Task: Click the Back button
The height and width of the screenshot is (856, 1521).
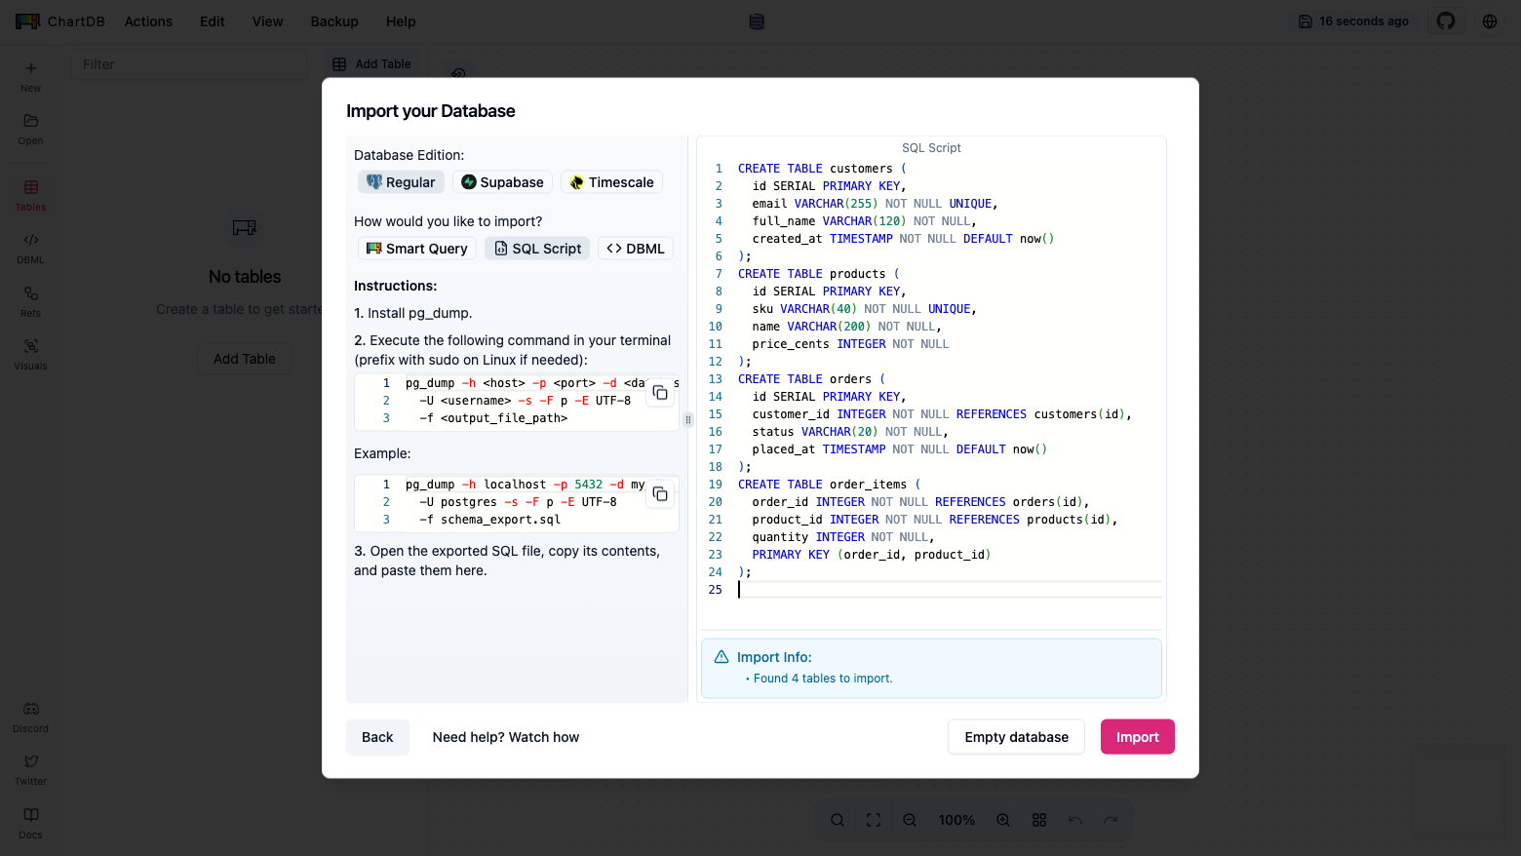Action: pyautogui.click(x=377, y=737)
